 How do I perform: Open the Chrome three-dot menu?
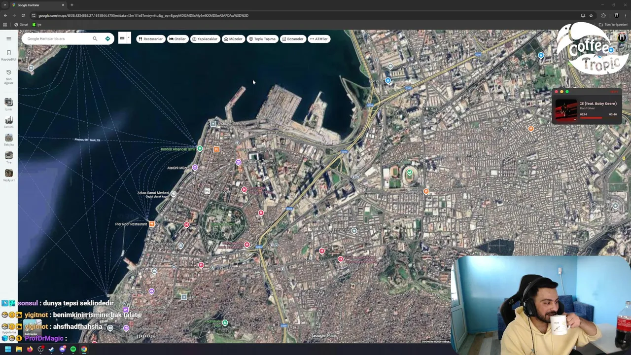coord(626,15)
